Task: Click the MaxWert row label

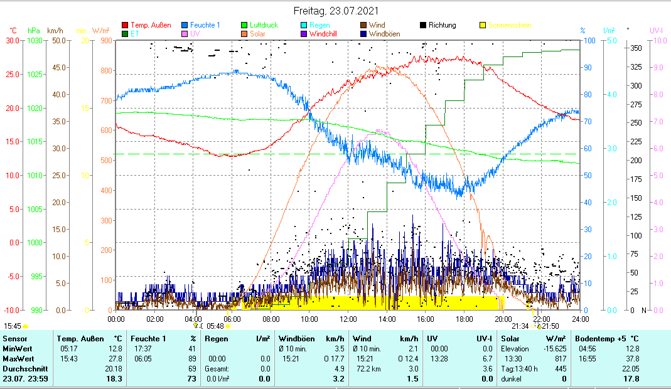Action: point(18,359)
